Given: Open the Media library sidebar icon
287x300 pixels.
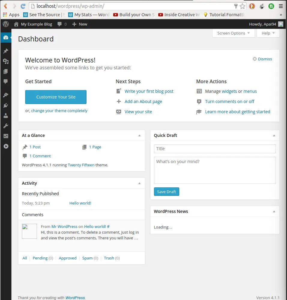Looking at the screenshot, I should [6, 61].
